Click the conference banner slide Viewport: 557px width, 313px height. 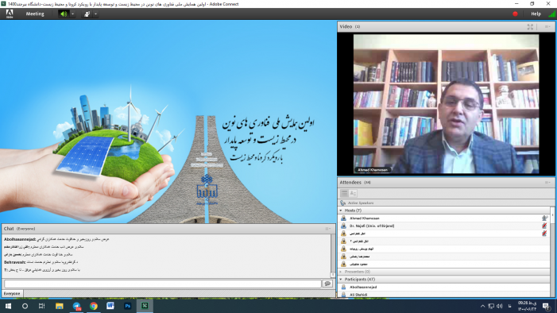coord(168,122)
